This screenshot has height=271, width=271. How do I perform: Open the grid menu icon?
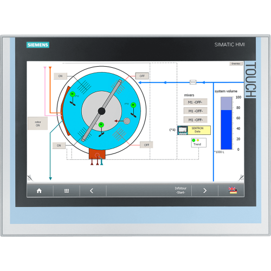coord(67,191)
